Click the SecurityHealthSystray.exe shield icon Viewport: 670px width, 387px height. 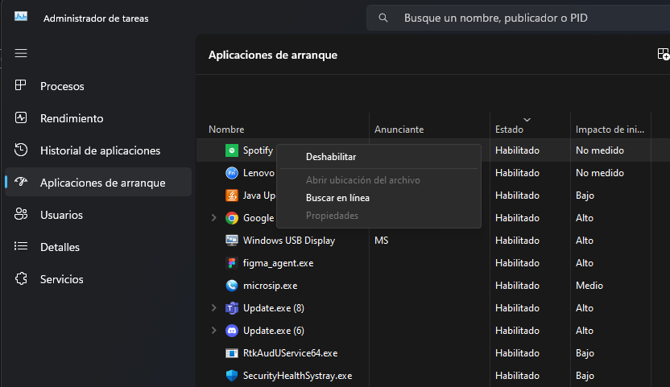pos(232,376)
